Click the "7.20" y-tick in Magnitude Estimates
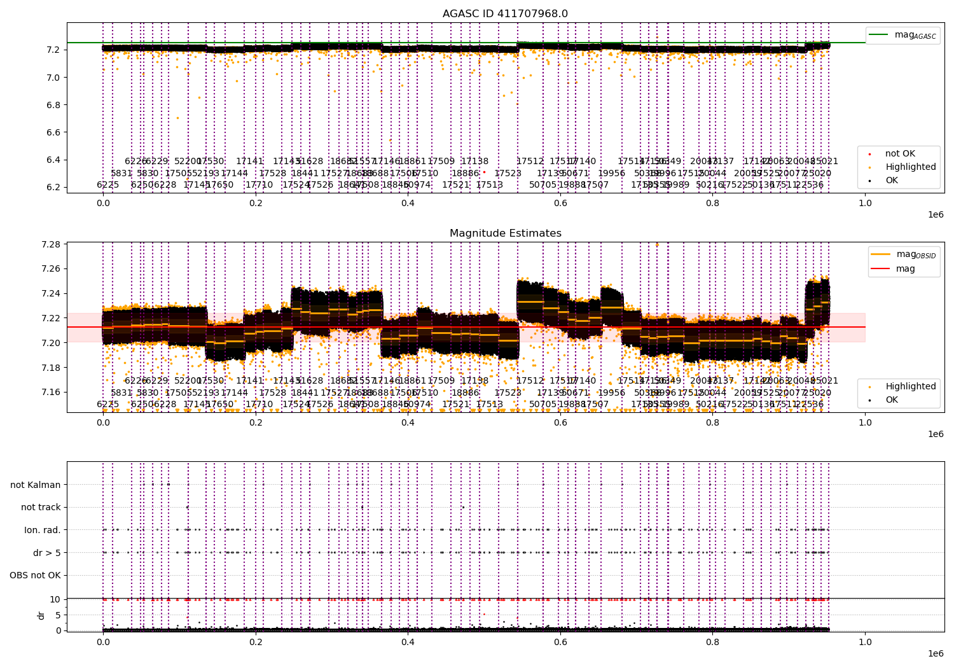The height and width of the screenshot is (668, 954). [x=52, y=343]
